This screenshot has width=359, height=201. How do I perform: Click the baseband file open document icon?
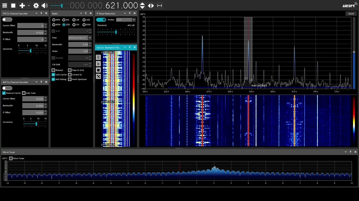coord(98,57)
